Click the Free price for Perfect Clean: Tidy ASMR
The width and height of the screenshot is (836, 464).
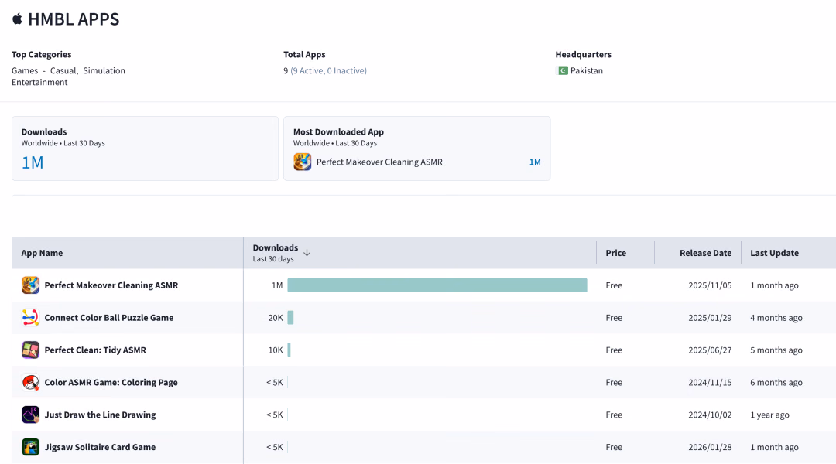tap(614, 350)
